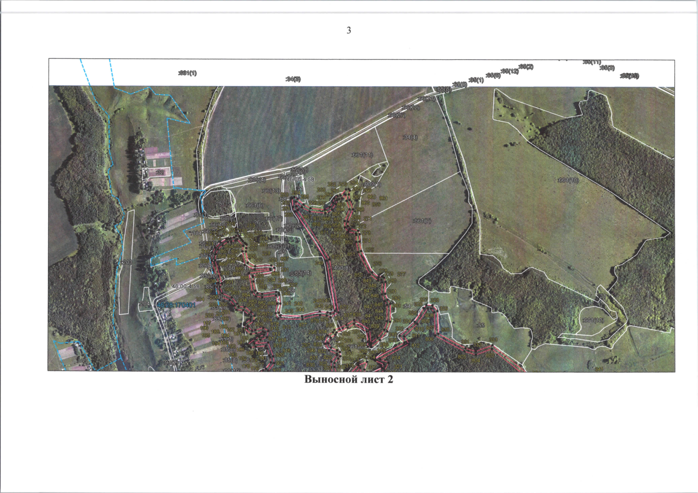Click the caption Выносной лист 2
The height and width of the screenshot is (493, 698).
[x=349, y=379]
